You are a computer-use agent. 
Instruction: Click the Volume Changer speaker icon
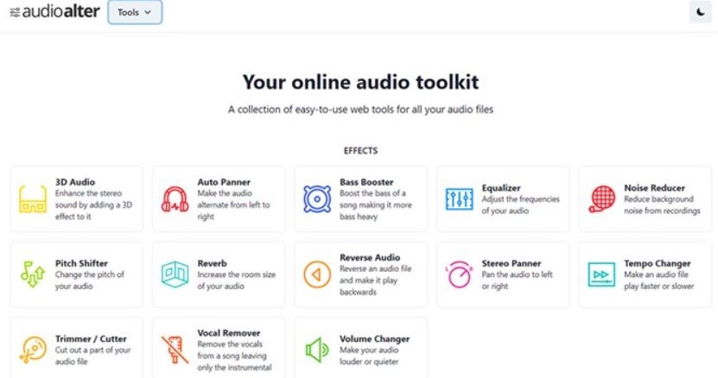[x=317, y=350]
